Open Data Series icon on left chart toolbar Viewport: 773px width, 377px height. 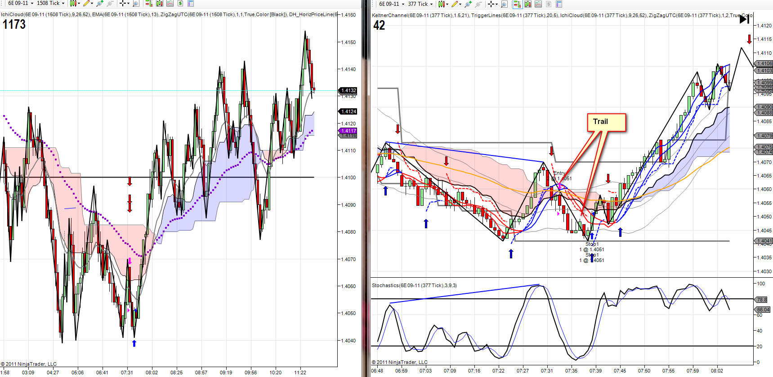click(x=159, y=4)
